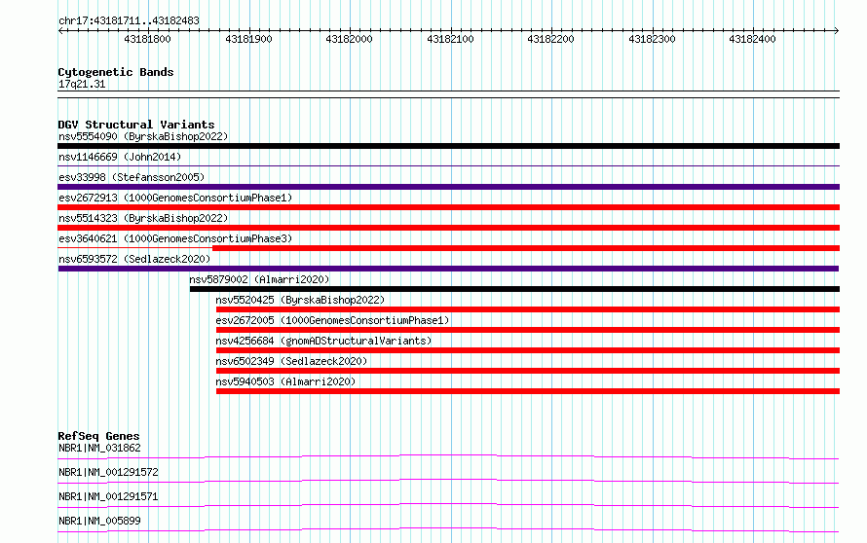Open nsv5879002 (Almarri2020) variant label
Viewport: 867px width, 543px height.
pyautogui.click(x=259, y=279)
